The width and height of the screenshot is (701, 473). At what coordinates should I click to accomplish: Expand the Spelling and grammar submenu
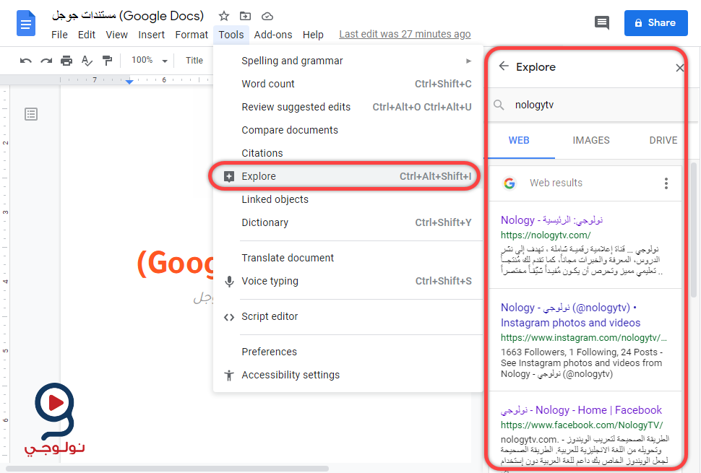(x=468, y=61)
